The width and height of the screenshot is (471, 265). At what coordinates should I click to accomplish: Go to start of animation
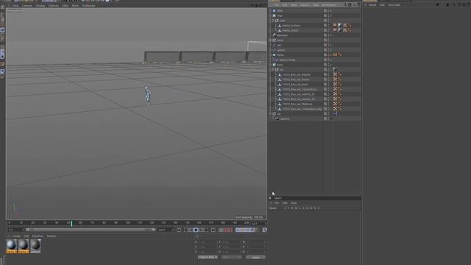179,230
